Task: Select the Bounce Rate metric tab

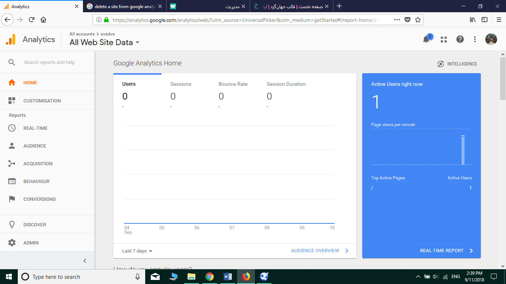Action: [233, 84]
